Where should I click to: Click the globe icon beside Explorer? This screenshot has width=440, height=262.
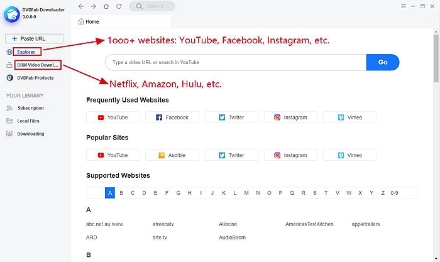pyautogui.click(x=9, y=52)
